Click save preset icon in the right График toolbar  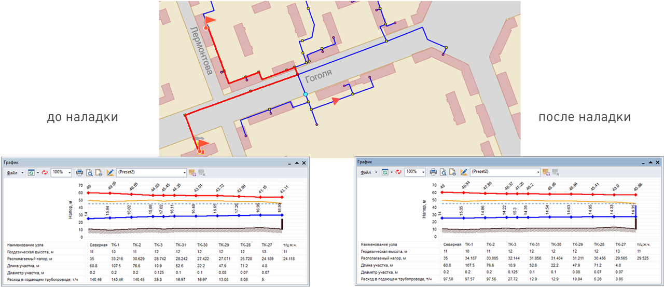[x=546, y=172]
